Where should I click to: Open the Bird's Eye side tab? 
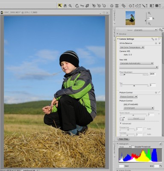point(114,17)
